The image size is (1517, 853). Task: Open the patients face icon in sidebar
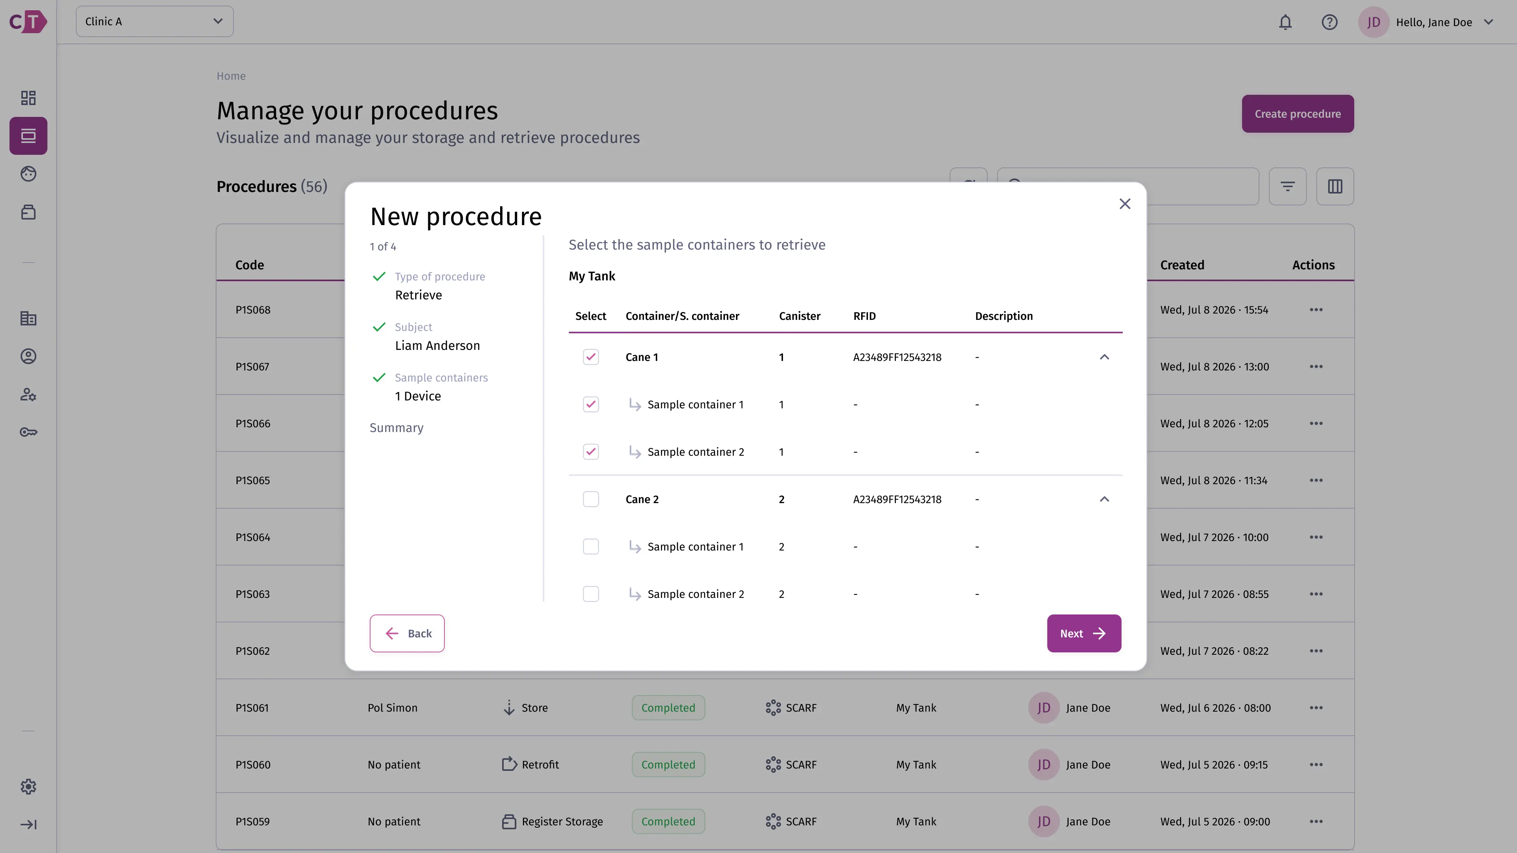pyautogui.click(x=28, y=174)
